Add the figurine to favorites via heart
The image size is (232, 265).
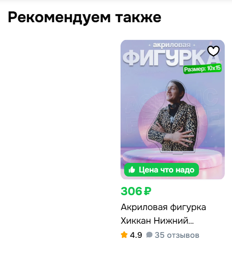(213, 51)
